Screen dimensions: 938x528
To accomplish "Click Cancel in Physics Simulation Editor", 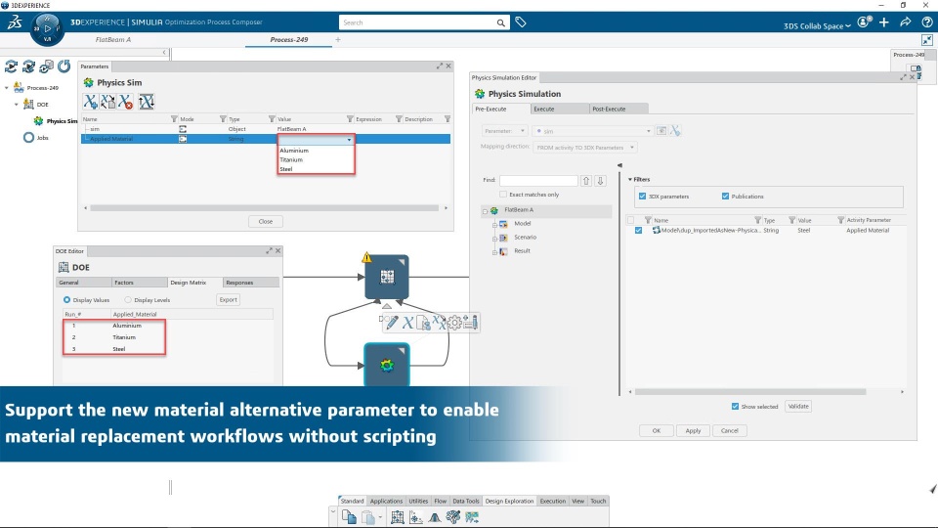I will tap(729, 431).
